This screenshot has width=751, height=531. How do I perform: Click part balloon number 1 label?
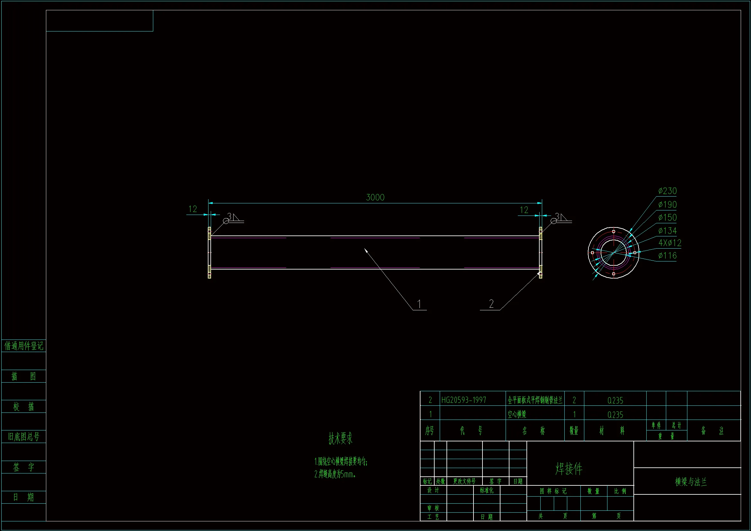click(x=419, y=304)
